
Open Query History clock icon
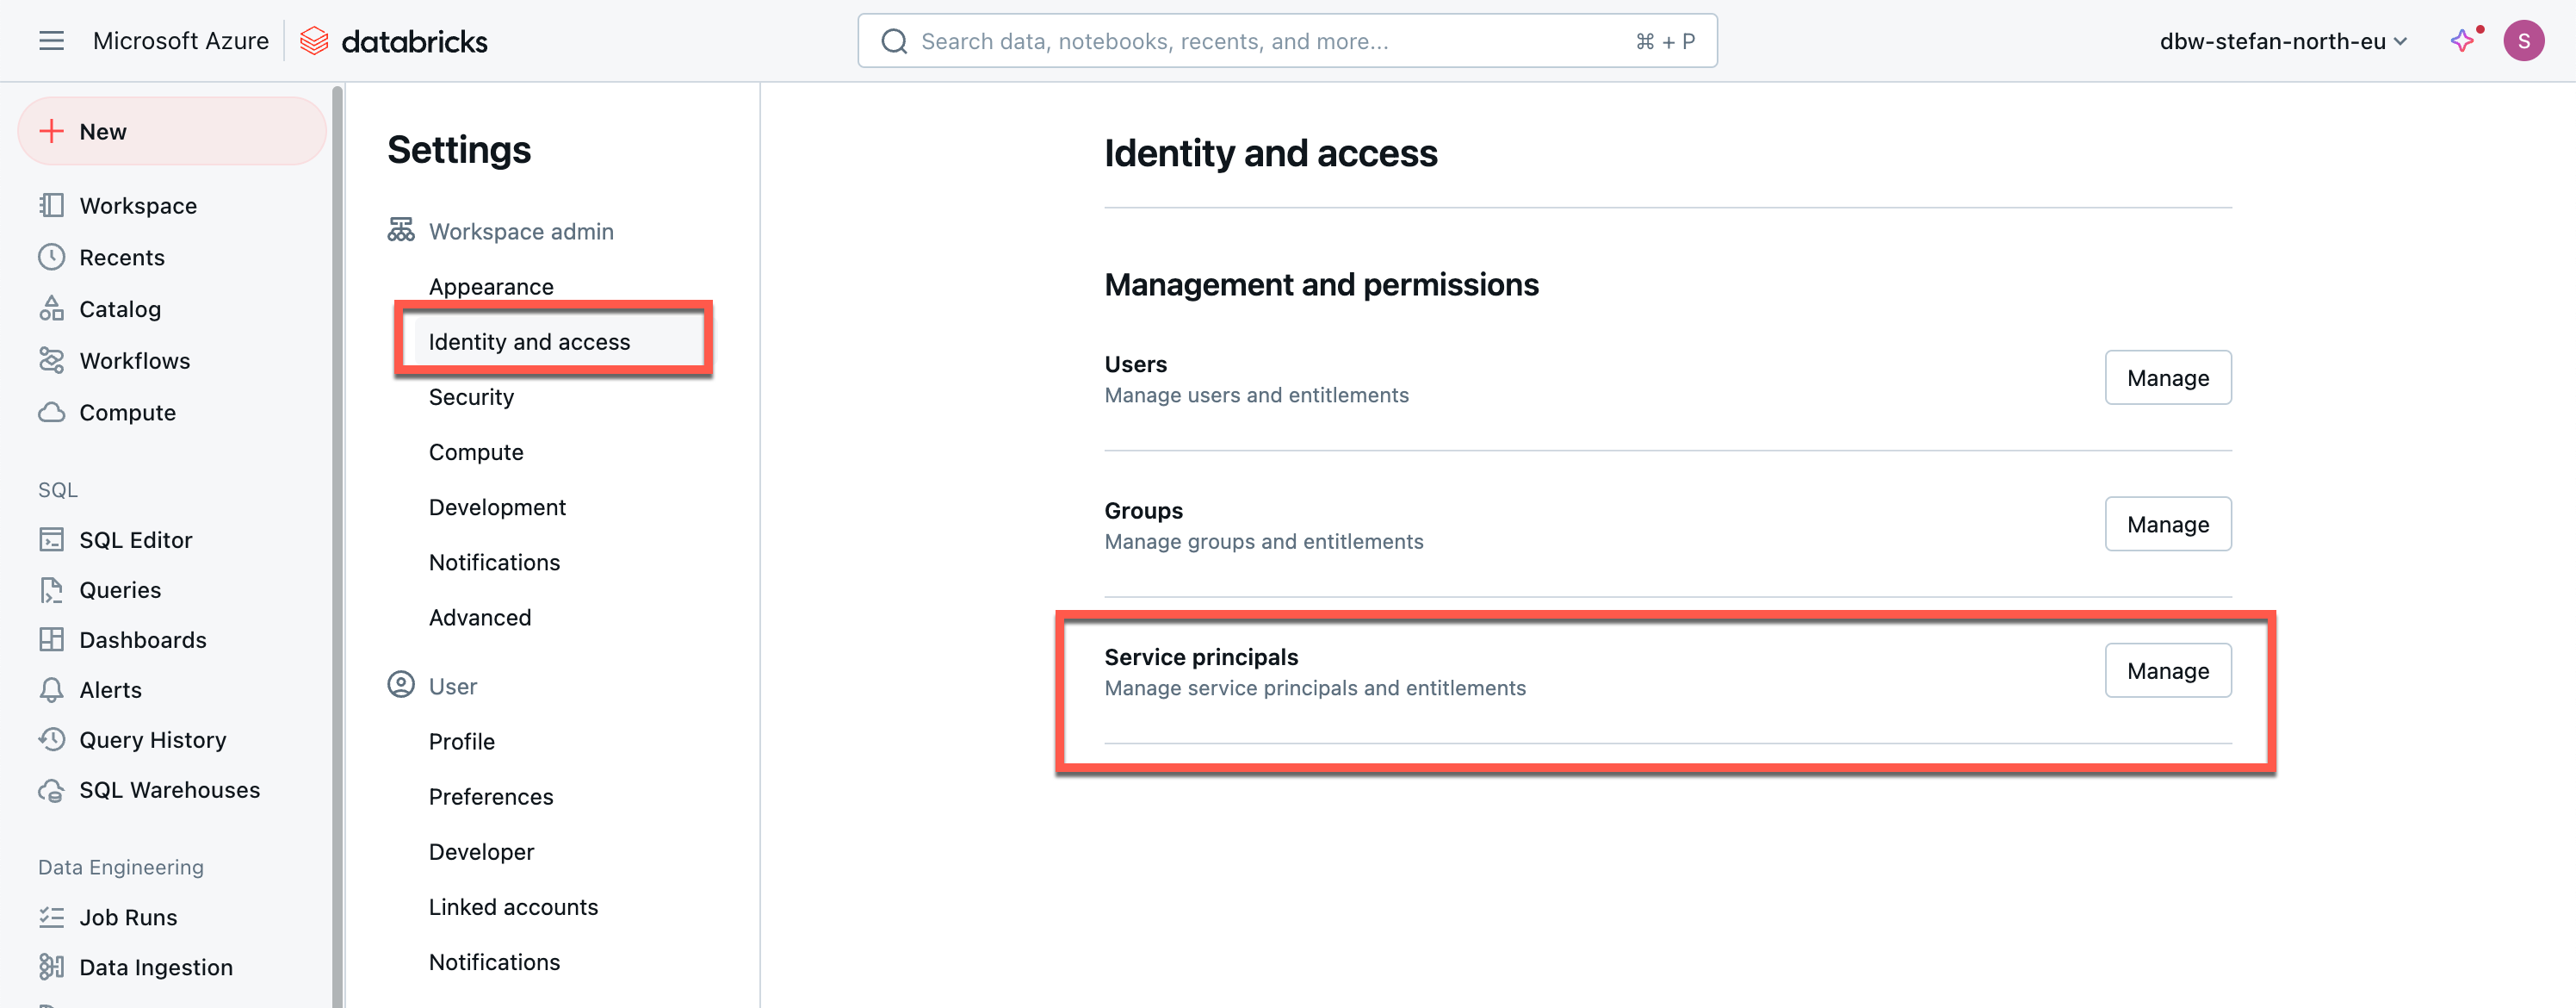point(51,740)
